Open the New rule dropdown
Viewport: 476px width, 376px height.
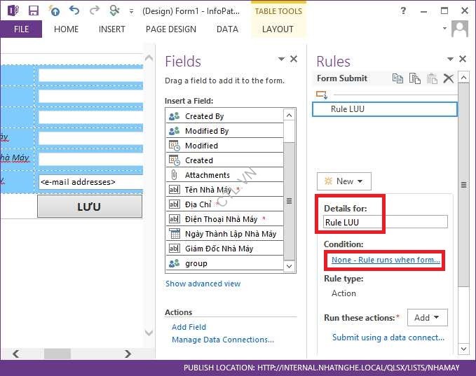344,181
